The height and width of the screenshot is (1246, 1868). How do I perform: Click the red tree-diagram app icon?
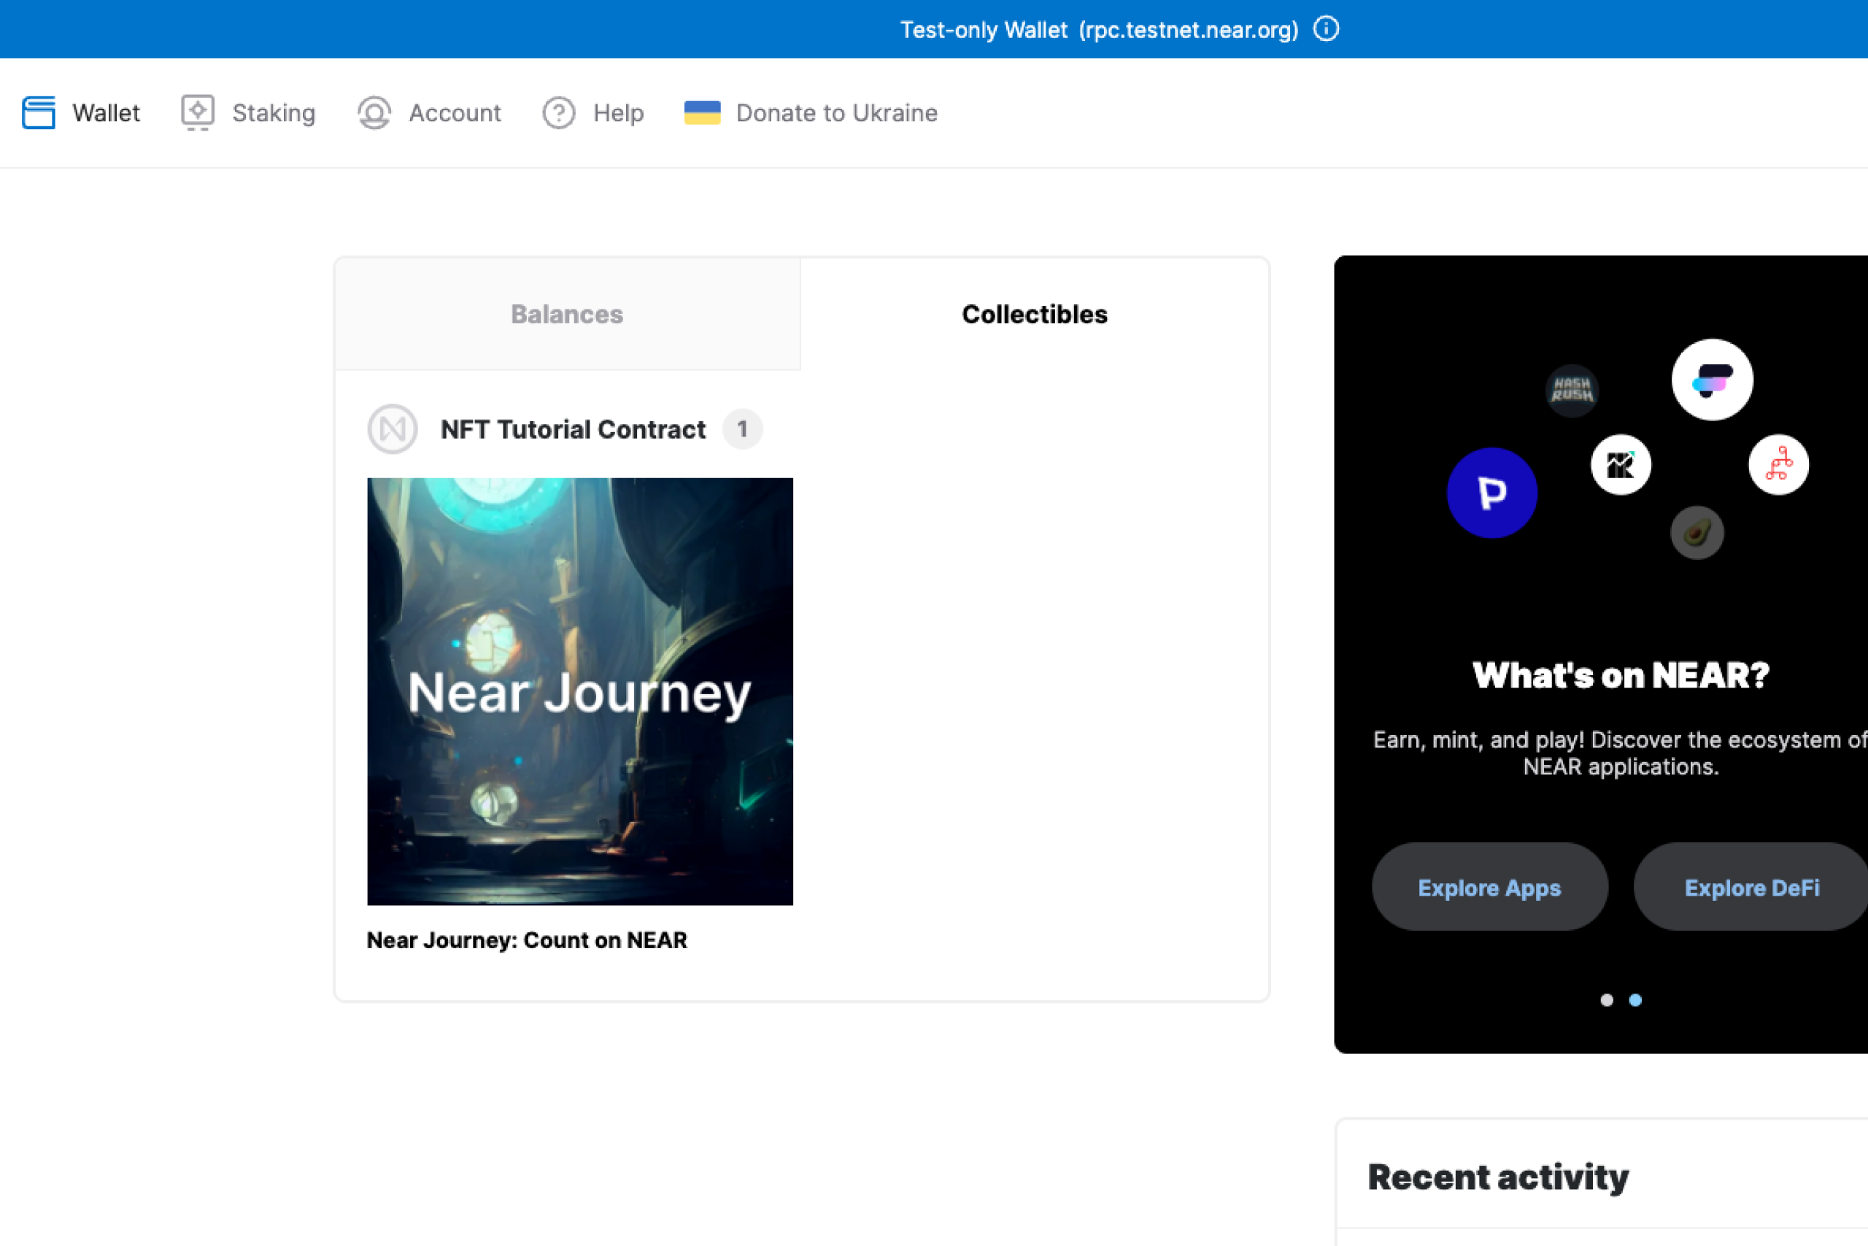point(1778,464)
